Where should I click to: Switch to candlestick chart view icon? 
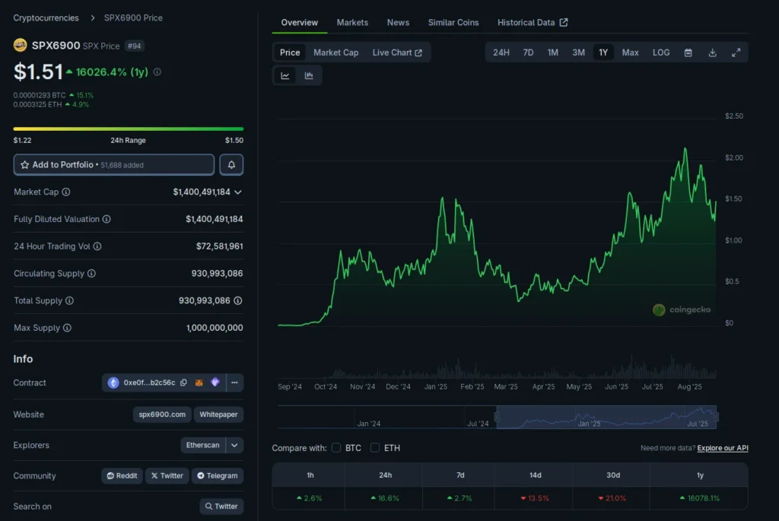[309, 75]
